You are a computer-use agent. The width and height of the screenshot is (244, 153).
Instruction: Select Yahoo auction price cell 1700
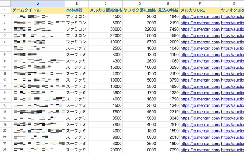[140, 93]
